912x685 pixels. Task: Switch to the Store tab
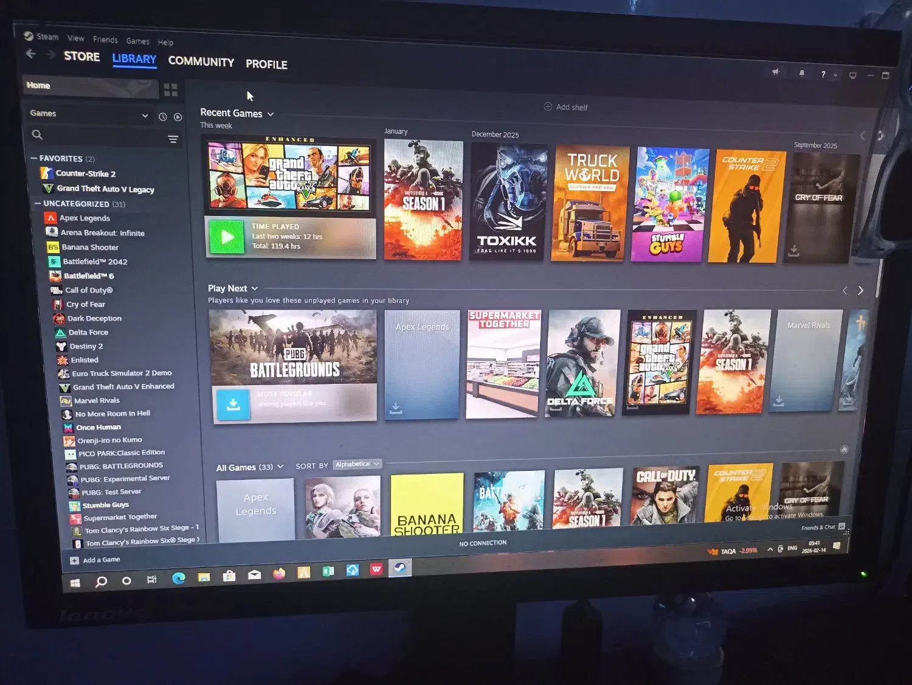point(81,57)
